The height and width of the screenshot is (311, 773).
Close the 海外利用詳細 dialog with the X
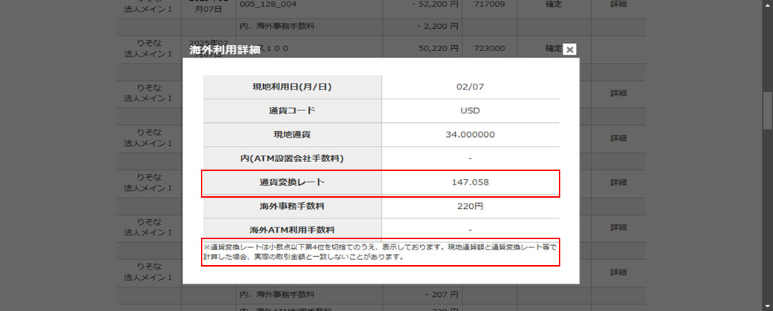(x=569, y=50)
